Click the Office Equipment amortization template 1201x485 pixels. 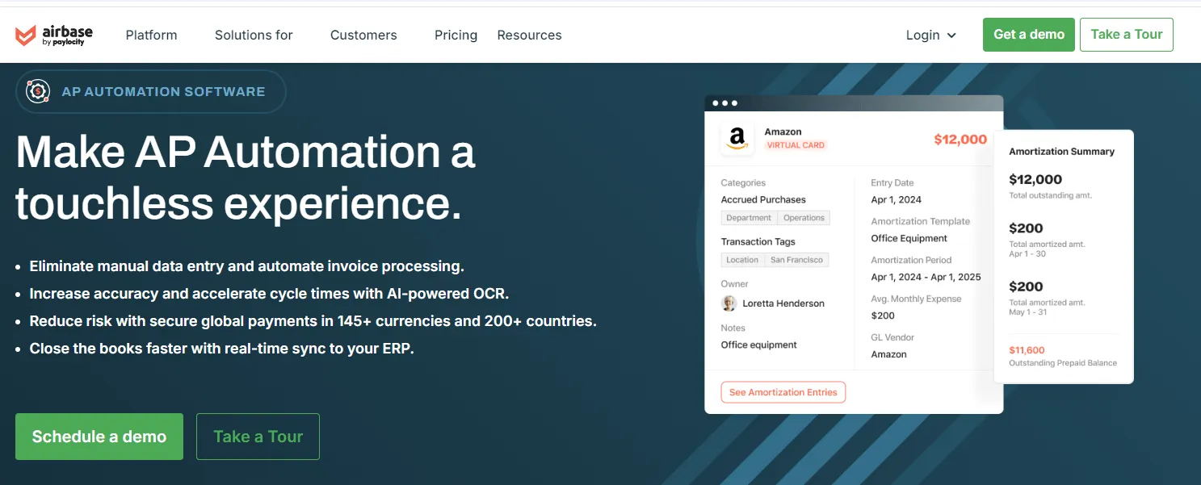[909, 238]
